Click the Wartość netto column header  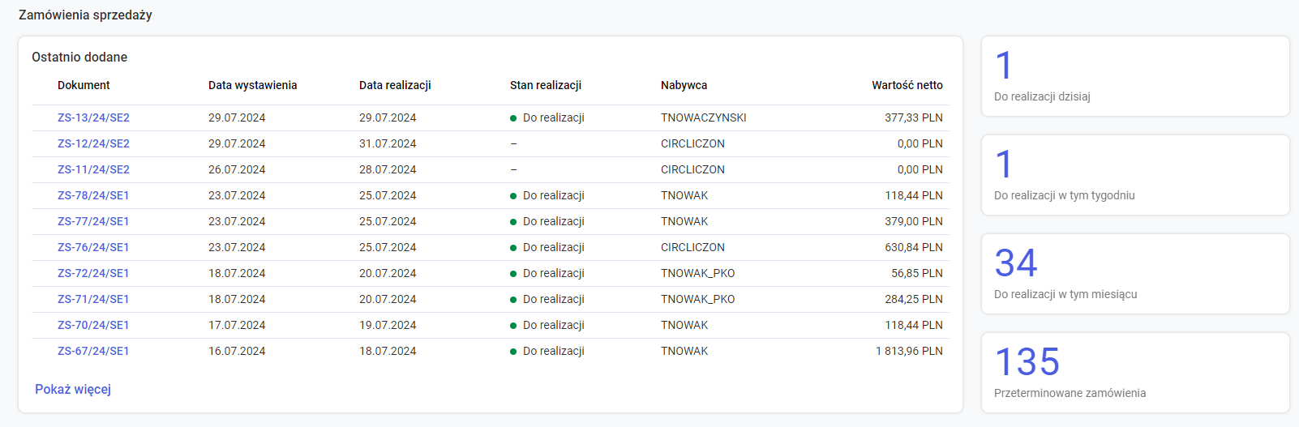(x=907, y=85)
